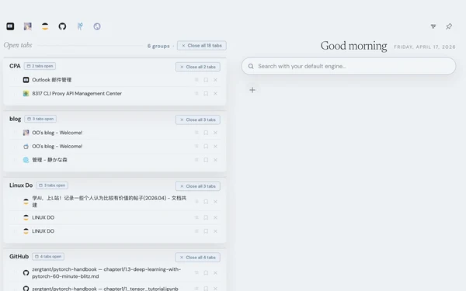Click the Linux Do group title
Screen dimensions: 466x291
pyautogui.click(x=21, y=185)
